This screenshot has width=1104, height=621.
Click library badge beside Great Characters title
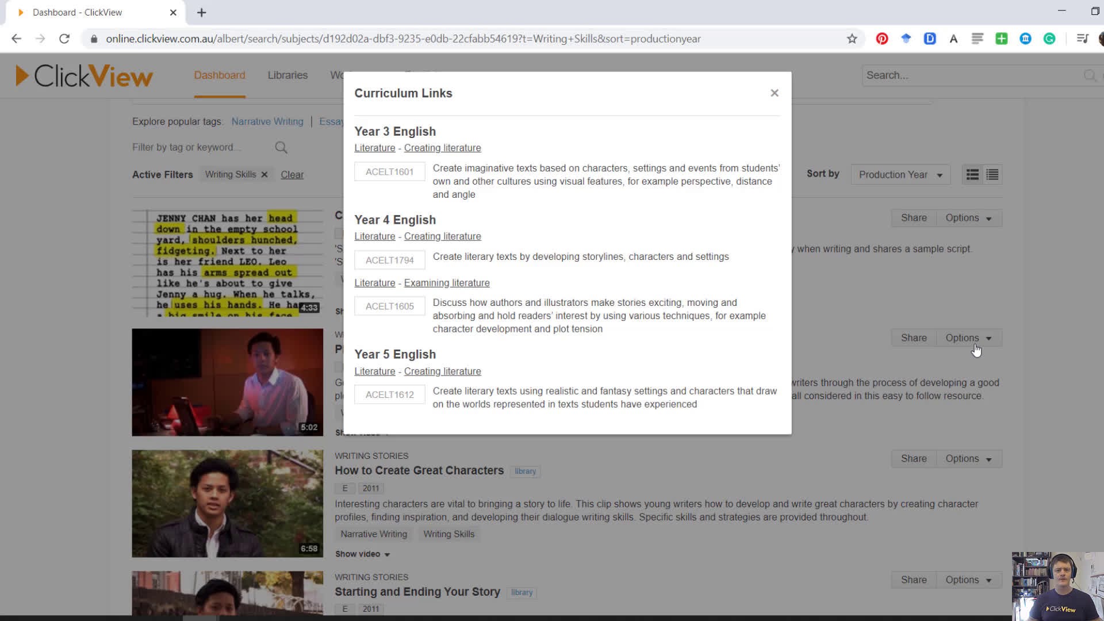(525, 471)
